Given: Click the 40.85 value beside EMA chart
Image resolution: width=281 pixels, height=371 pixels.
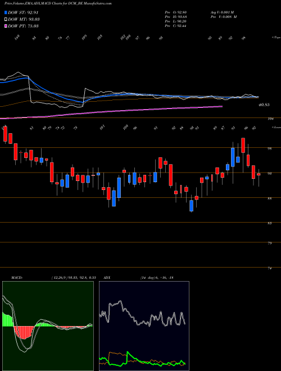Looking at the screenshot, I should point(263,105).
